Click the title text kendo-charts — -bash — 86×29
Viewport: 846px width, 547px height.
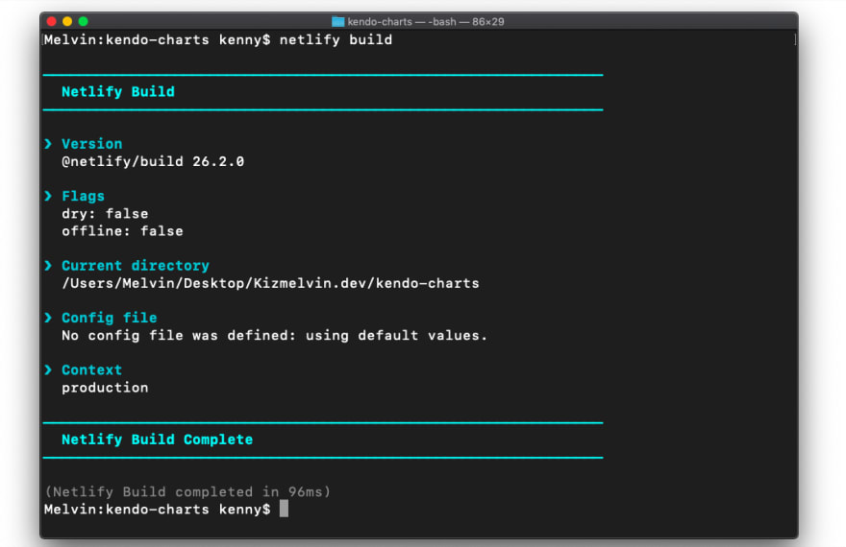[426, 22]
